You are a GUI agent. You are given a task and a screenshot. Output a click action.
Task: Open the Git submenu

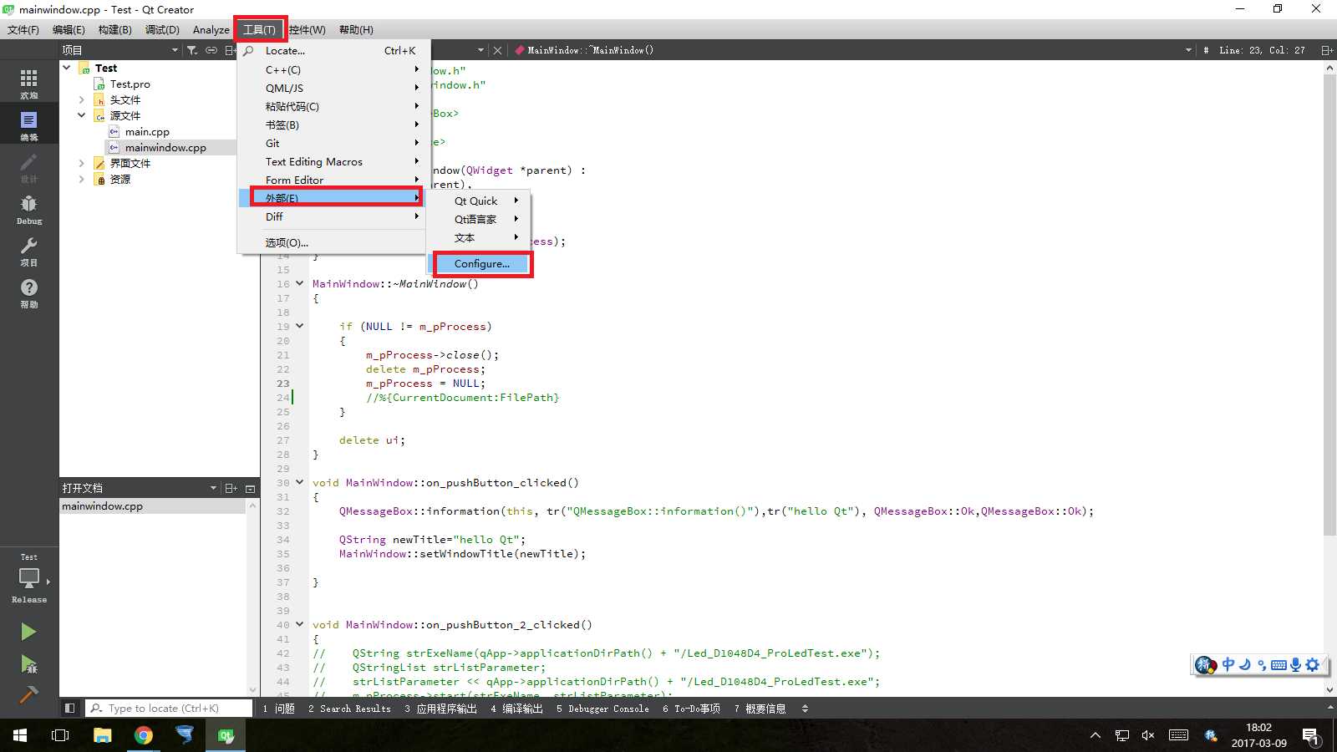(334, 143)
